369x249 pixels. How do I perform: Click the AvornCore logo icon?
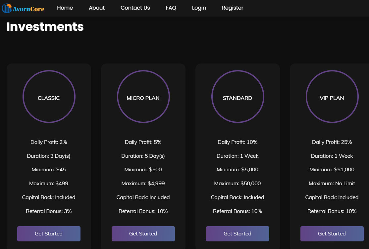coord(7,8)
